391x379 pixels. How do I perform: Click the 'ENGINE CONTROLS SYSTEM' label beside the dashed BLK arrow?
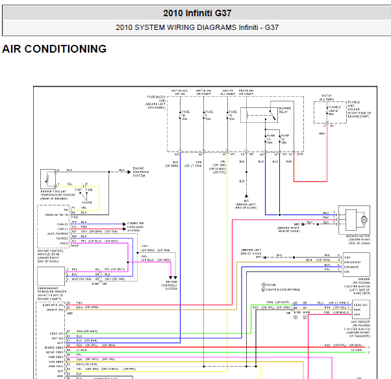(141, 172)
